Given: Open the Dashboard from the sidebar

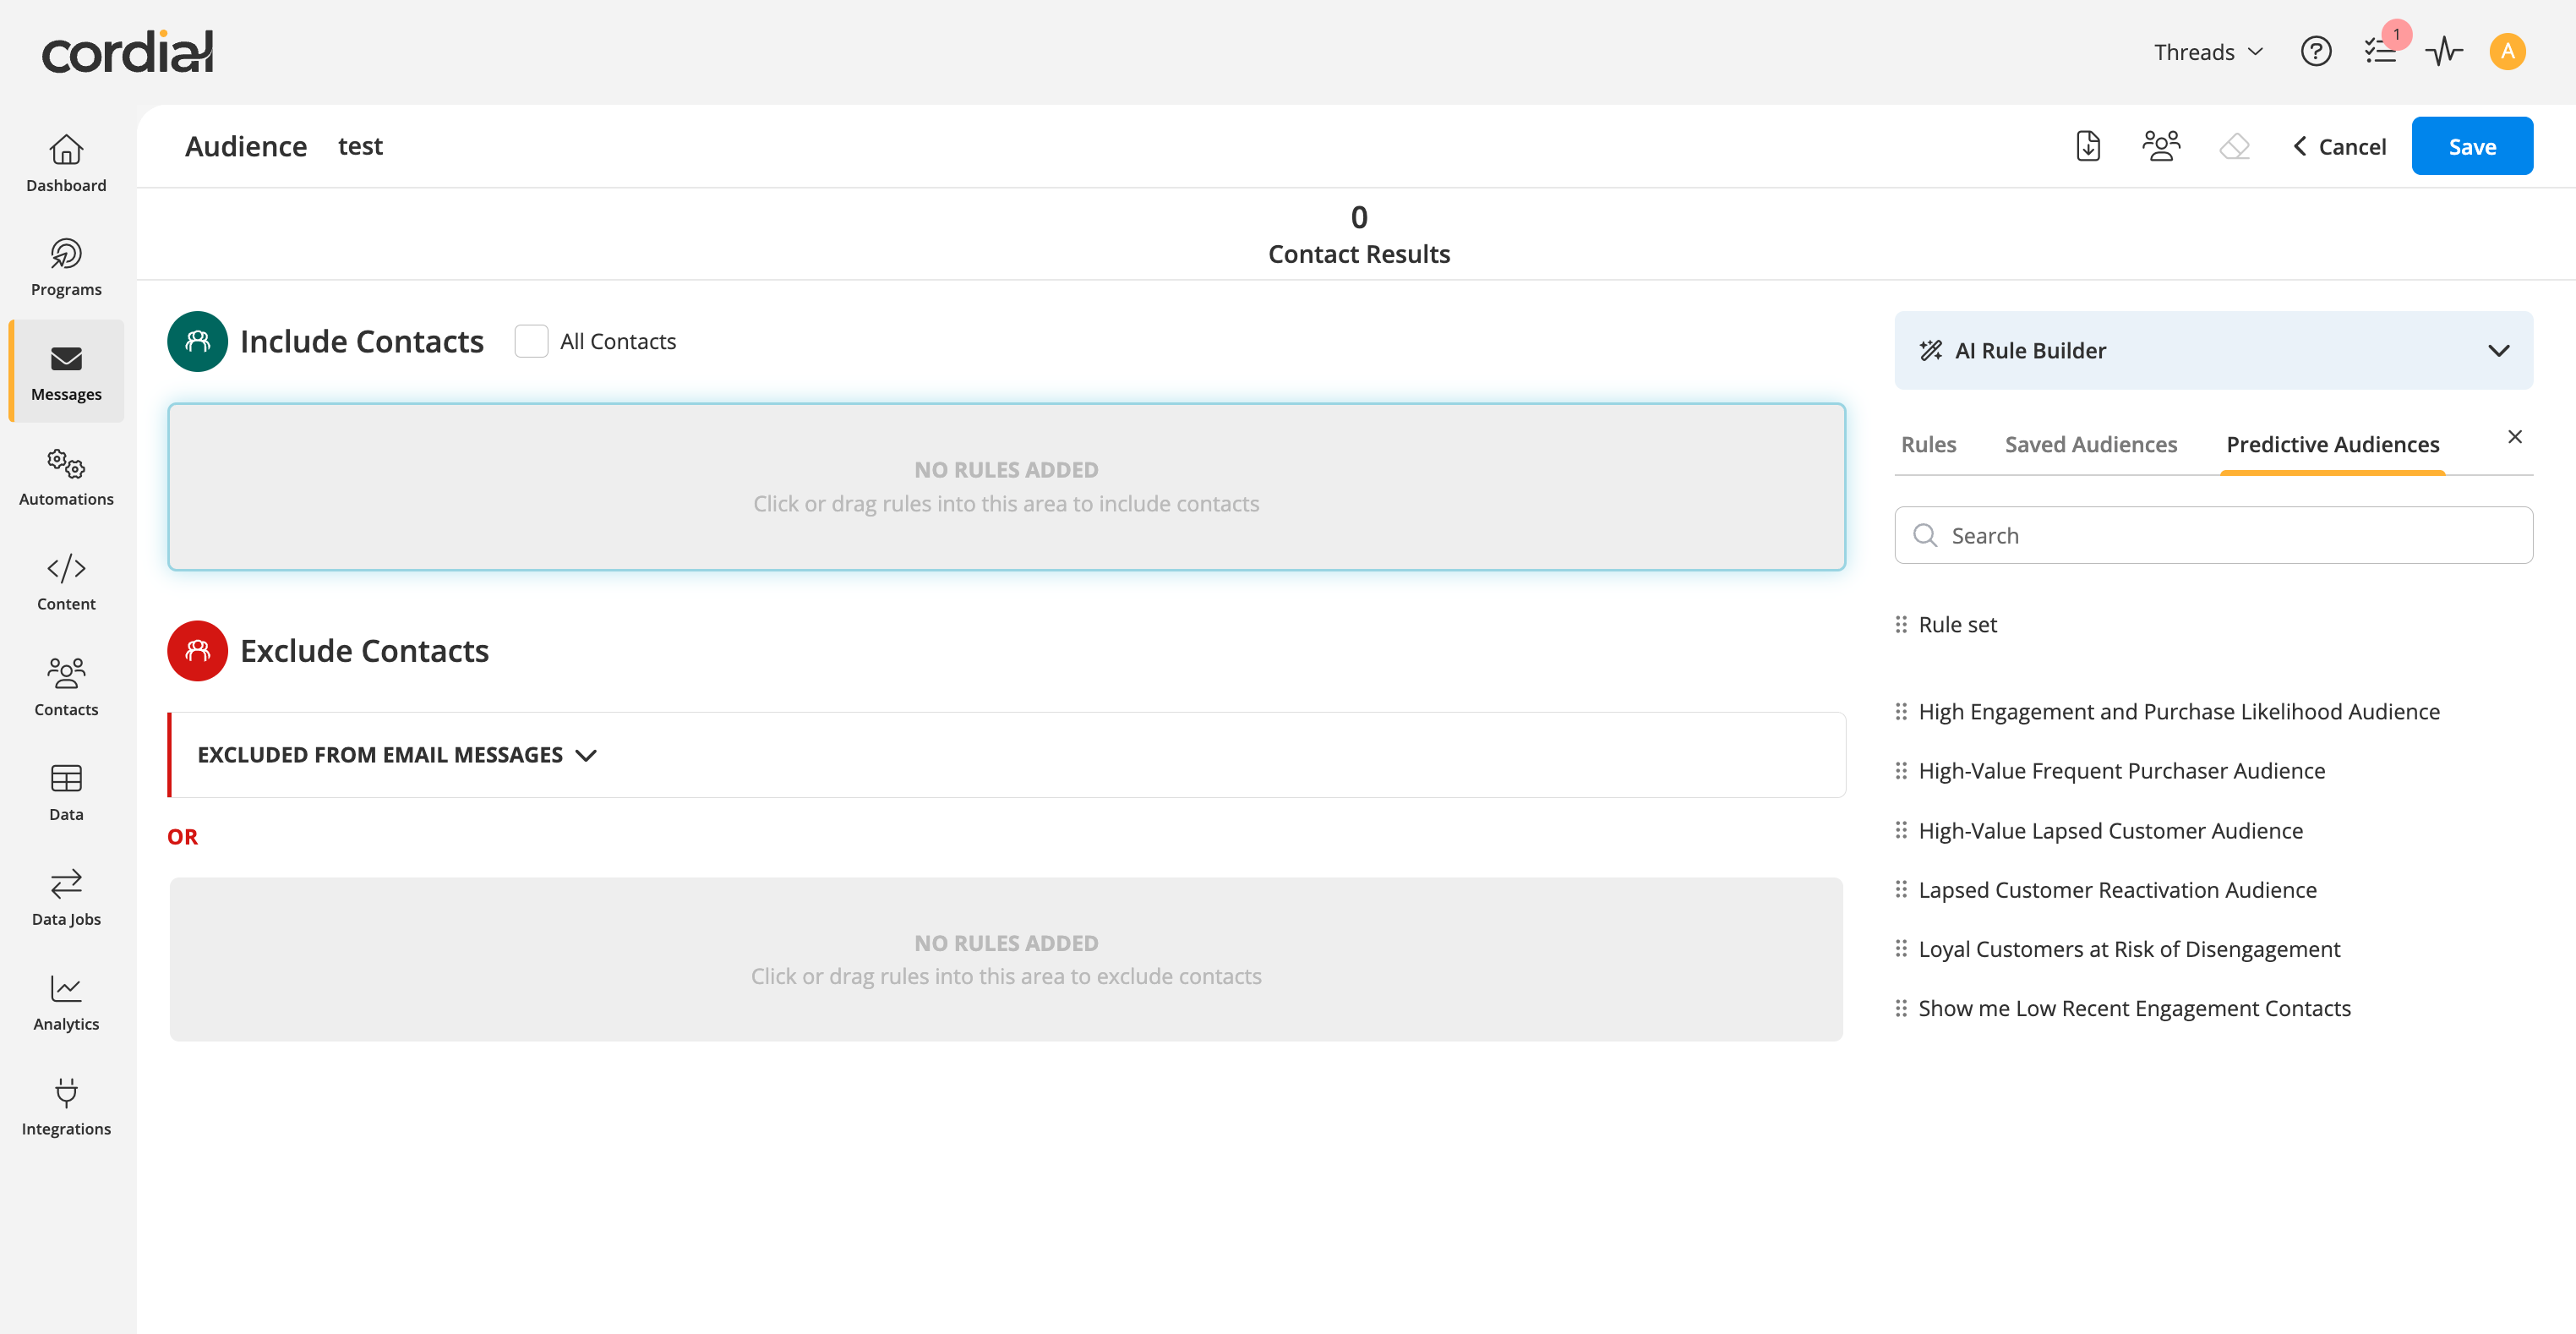Looking at the screenshot, I should tap(66, 163).
